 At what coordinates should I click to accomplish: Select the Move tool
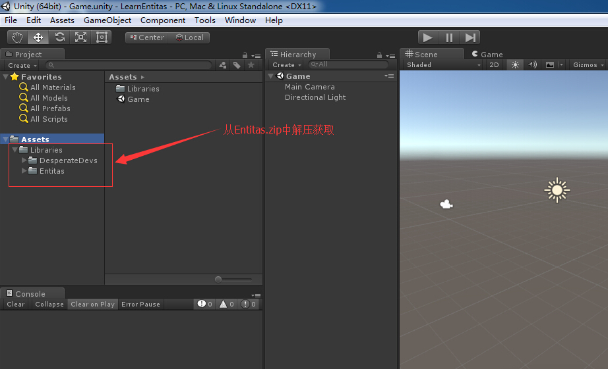pos(38,37)
